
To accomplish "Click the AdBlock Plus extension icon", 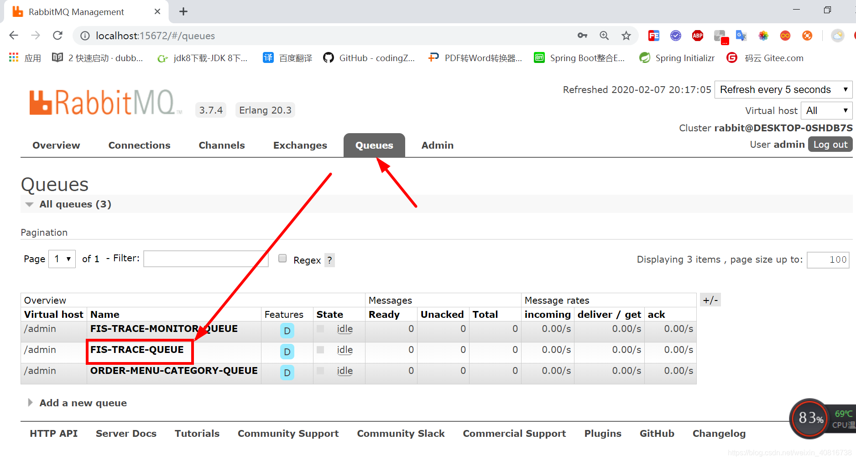I will coord(698,36).
